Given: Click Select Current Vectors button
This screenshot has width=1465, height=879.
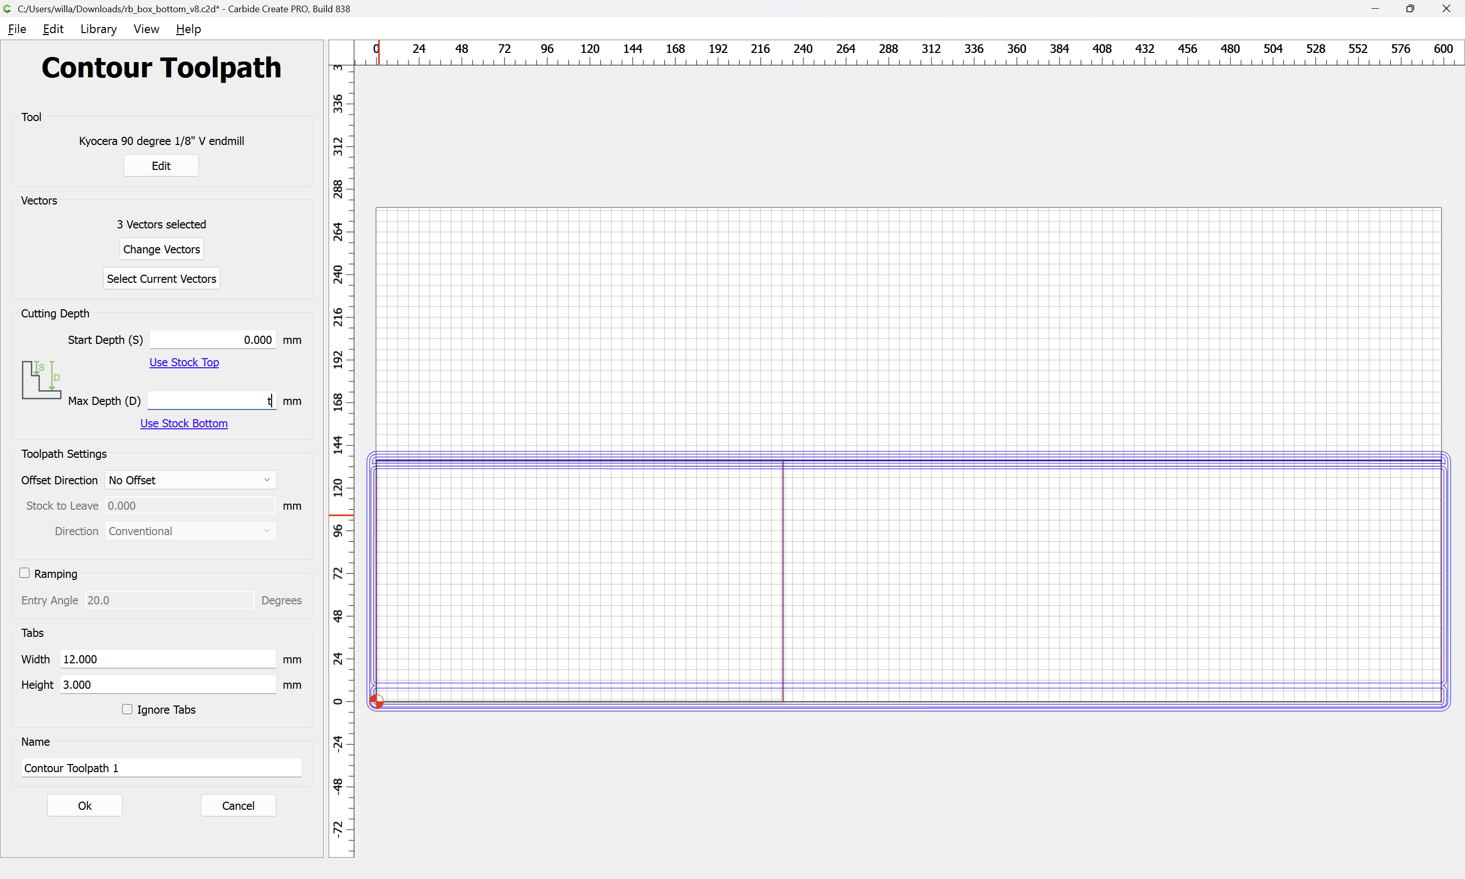Looking at the screenshot, I should point(161,278).
